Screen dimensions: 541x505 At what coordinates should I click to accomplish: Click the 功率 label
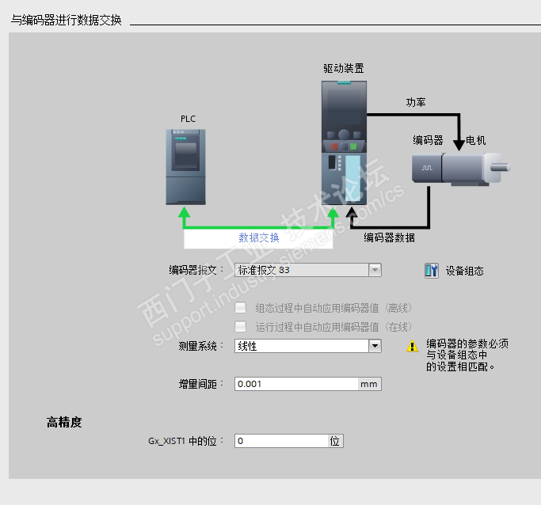pos(416,102)
